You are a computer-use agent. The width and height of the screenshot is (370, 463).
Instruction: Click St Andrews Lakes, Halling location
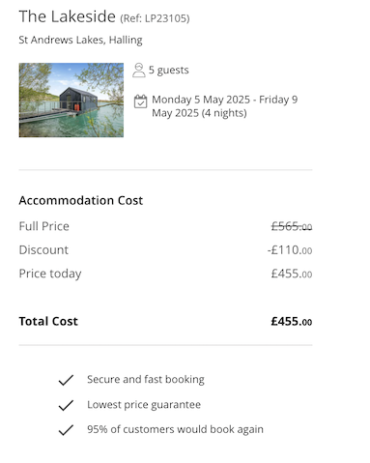click(x=80, y=40)
